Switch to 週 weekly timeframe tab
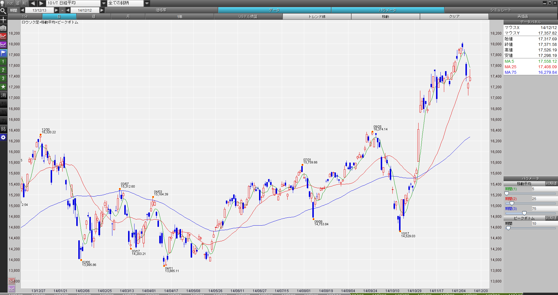Screen dimensions: 558x295 [93, 17]
